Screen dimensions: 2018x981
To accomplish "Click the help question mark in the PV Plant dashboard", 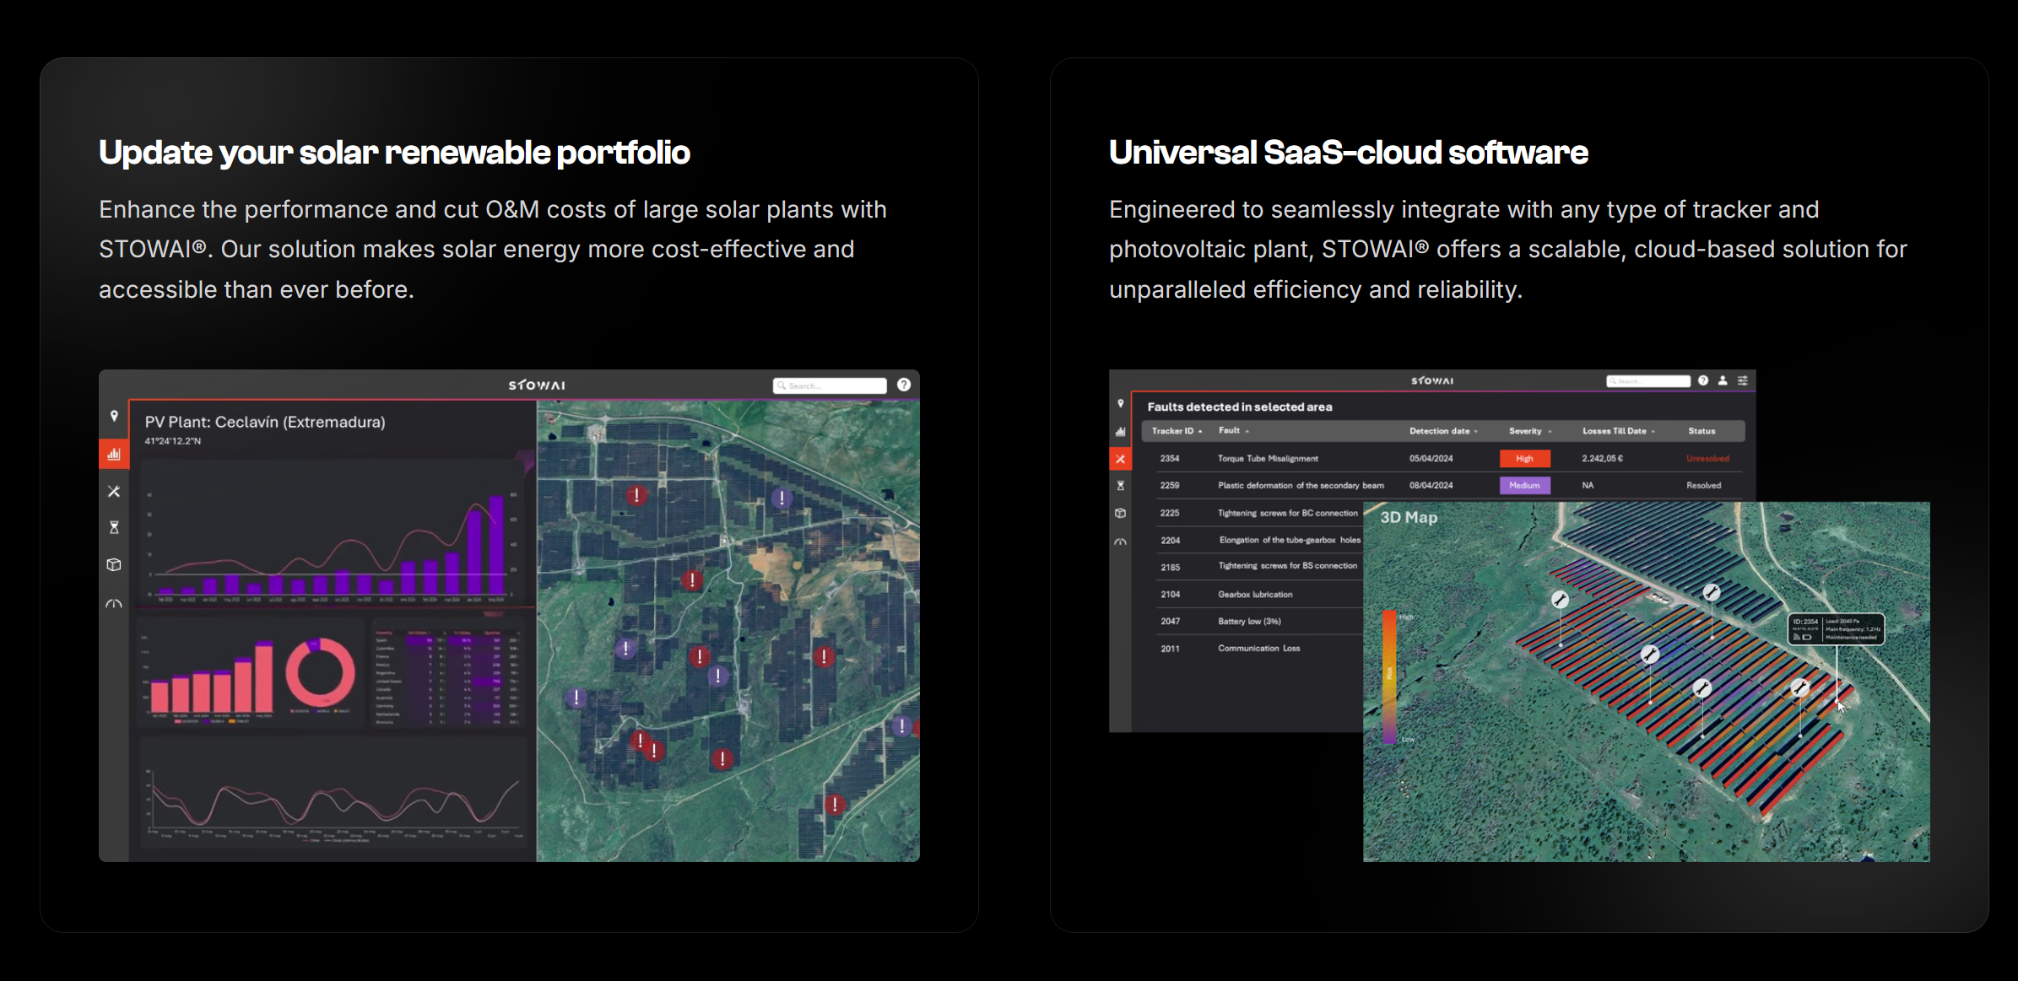I will pos(904,385).
